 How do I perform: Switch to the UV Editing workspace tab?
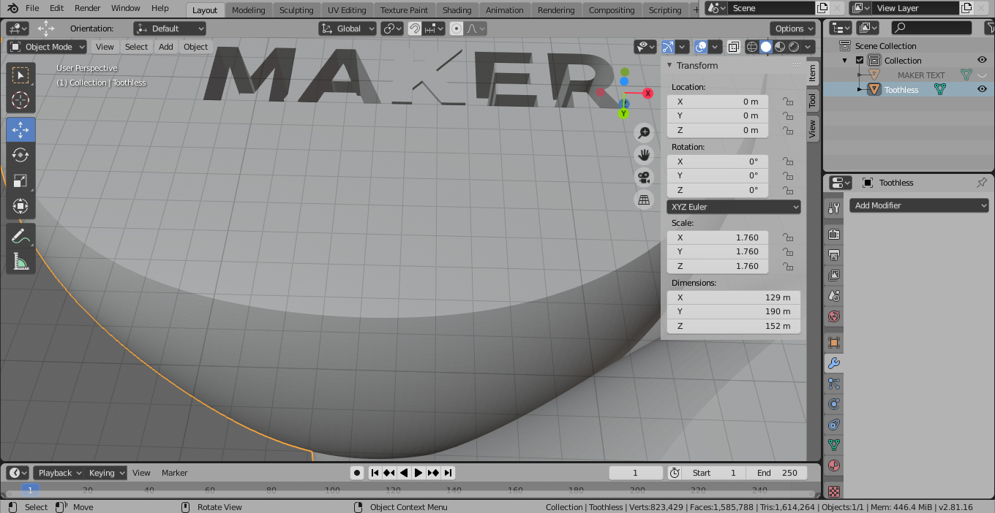click(347, 10)
